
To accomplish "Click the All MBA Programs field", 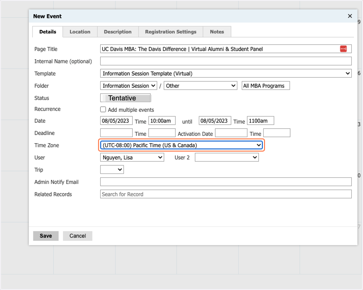I will click(x=266, y=86).
